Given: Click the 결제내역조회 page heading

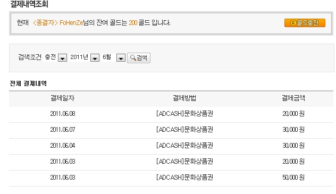Looking at the screenshot, I should pos(29,4).
